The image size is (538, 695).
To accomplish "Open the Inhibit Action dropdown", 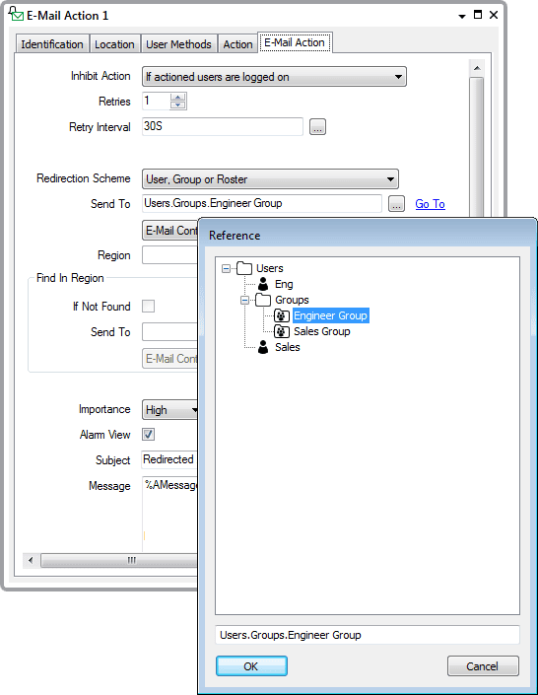I will tap(274, 77).
